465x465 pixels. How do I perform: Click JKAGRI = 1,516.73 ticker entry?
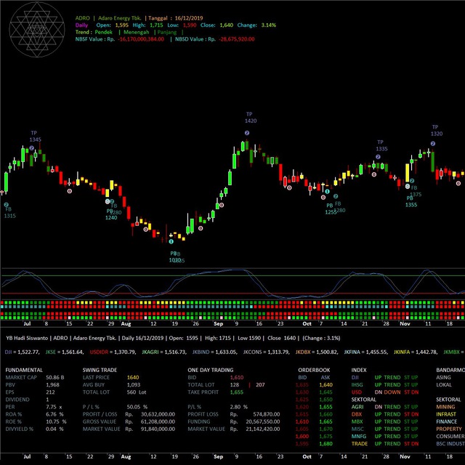coord(164,352)
